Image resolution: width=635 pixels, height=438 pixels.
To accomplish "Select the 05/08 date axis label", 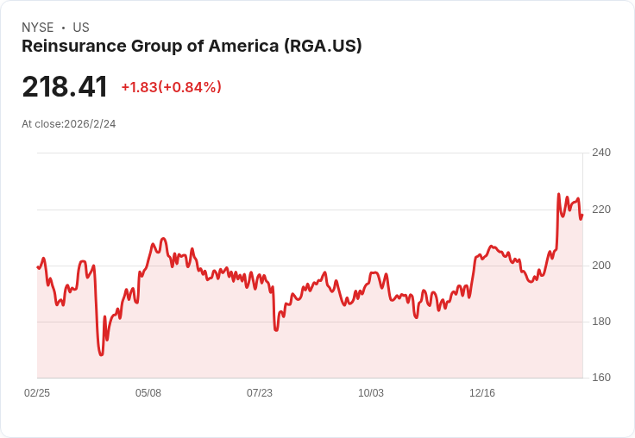I will 148,393.
